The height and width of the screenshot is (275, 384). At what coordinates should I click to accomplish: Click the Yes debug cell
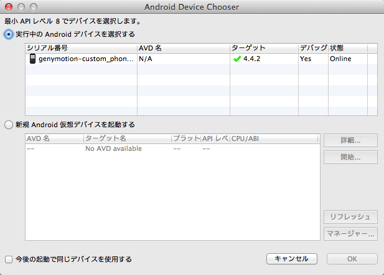(x=313, y=59)
